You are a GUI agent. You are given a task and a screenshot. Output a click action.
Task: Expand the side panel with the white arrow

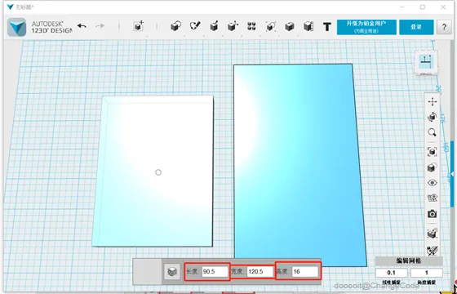point(452,173)
